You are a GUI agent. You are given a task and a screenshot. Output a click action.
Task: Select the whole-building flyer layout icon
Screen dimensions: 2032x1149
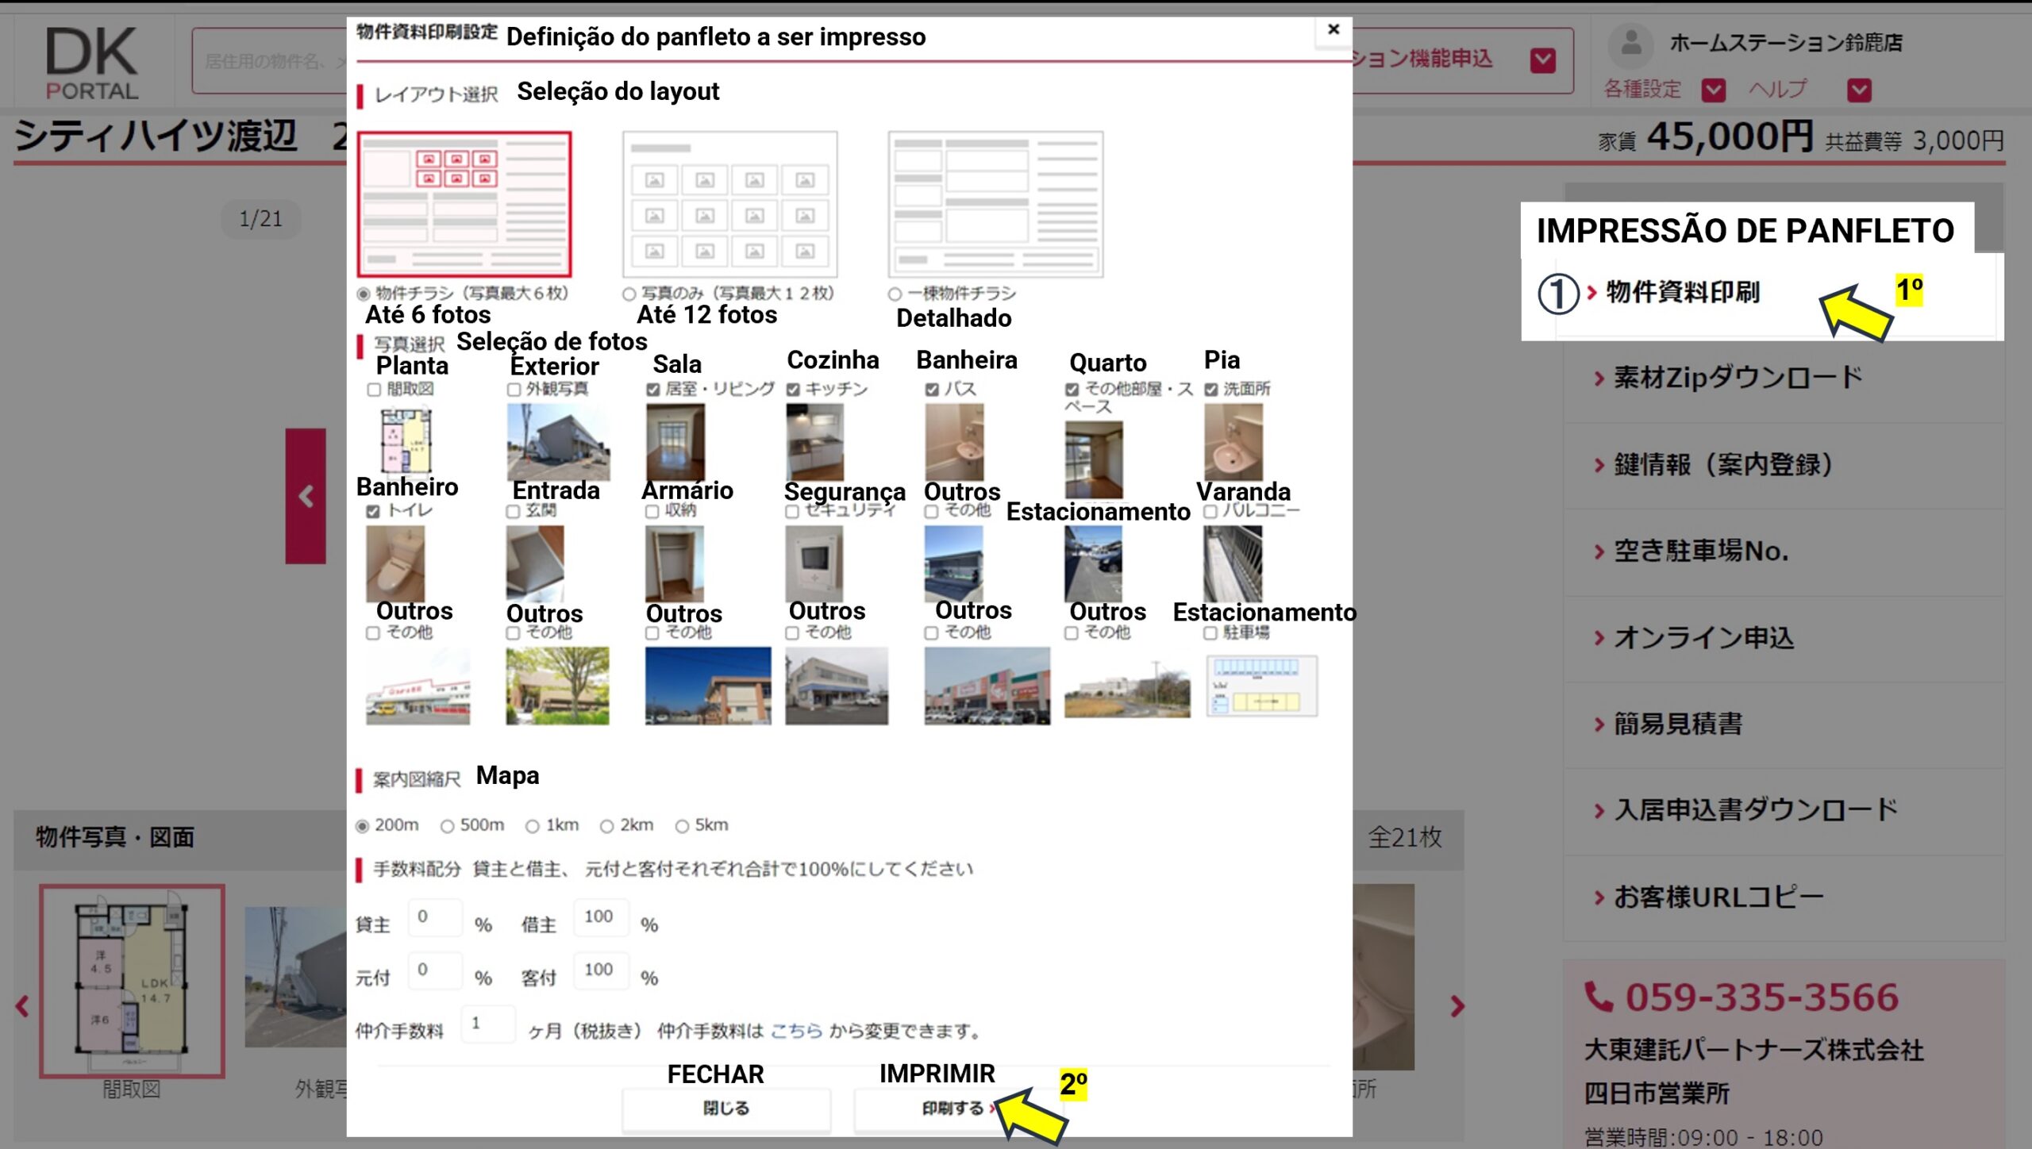995,204
